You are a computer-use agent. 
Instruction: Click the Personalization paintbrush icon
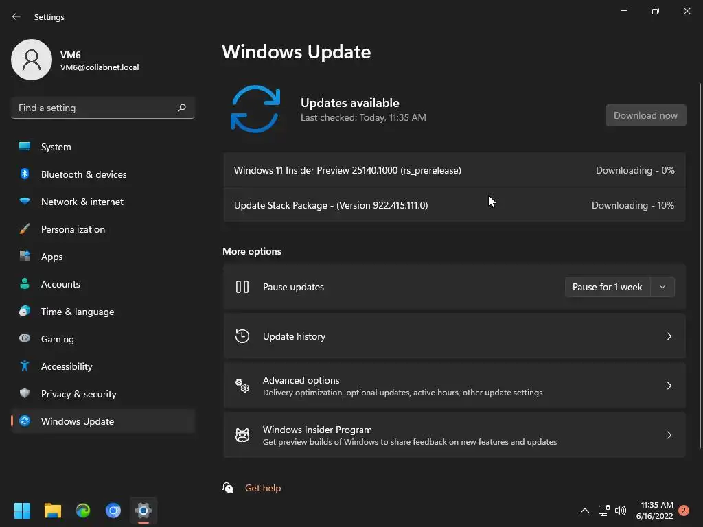pyautogui.click(x=25, y=229)
